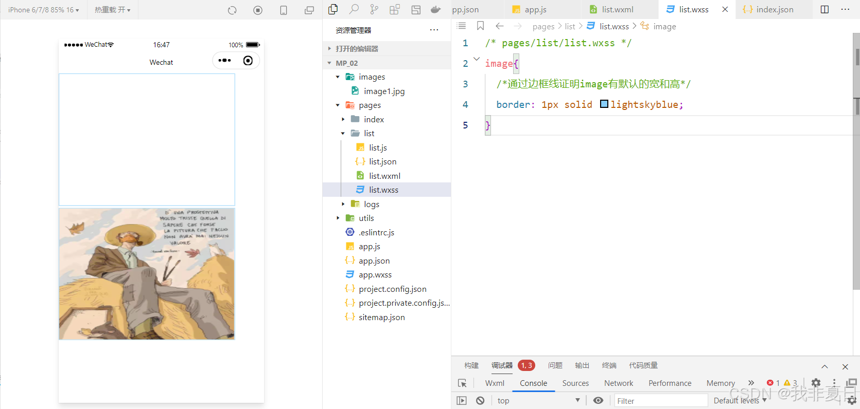The height and width of the screenshot is (409, 860).
Task: Open the detached simulator window icon
Action: point(309,10)
